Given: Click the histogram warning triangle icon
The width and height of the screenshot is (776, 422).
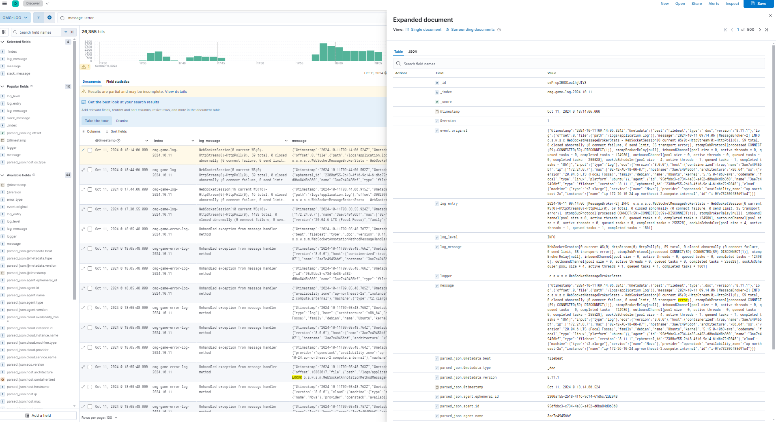Looking at the screenshot, I should (84, 66).
